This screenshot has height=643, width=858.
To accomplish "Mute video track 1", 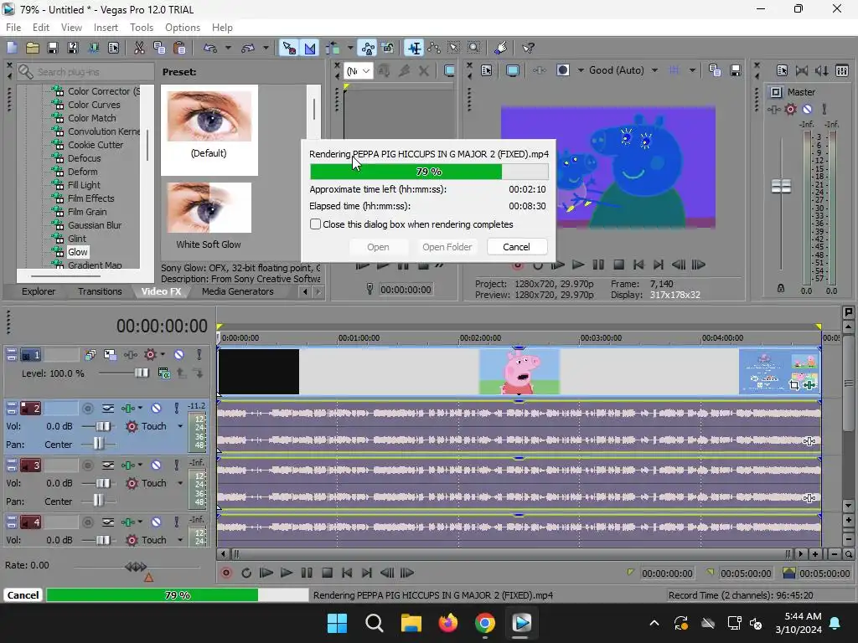I will click(178, 355).
